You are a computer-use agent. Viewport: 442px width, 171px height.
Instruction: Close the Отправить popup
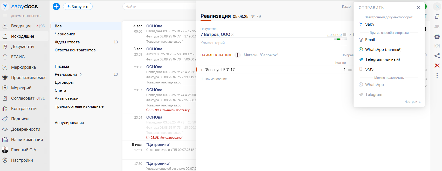coord(418,8)
